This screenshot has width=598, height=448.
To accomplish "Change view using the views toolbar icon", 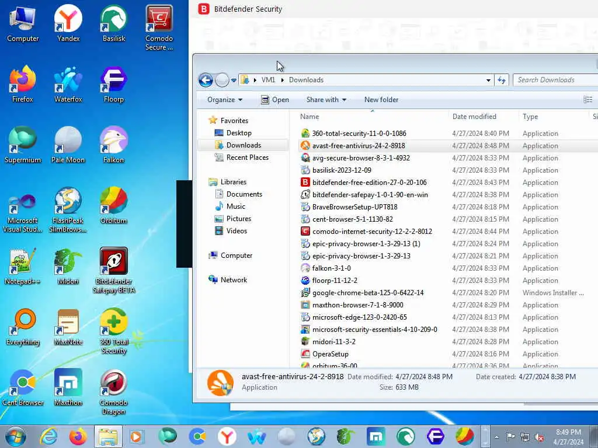I will (x=587, y=100).
